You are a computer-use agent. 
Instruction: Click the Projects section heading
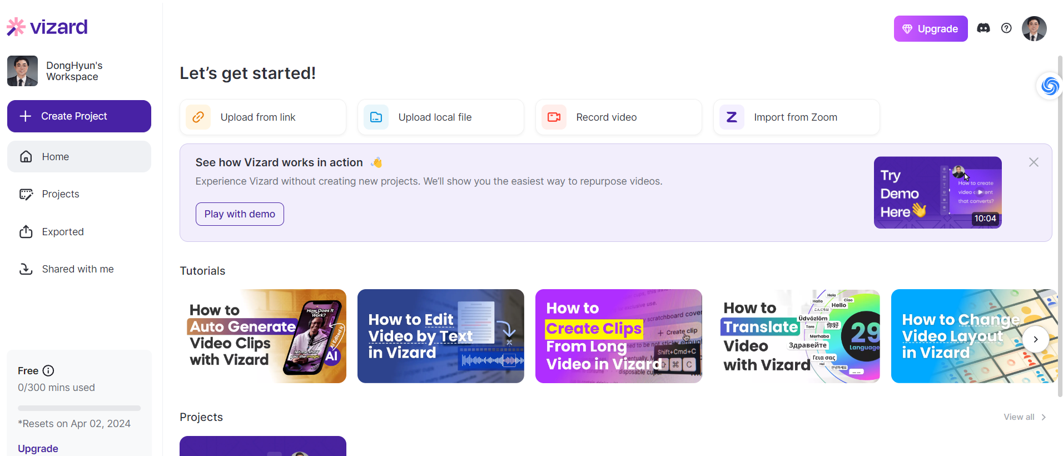coord(201,417)
